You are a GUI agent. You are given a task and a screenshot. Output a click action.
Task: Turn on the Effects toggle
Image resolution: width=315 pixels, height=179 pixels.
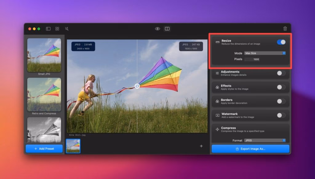pyautogui.click(x=281, y=87)
